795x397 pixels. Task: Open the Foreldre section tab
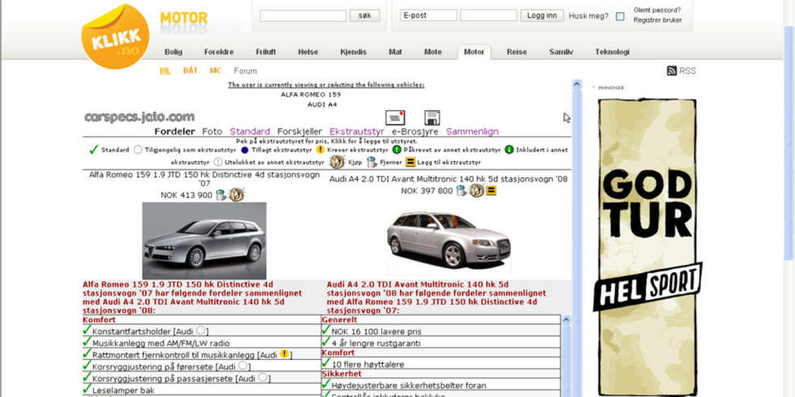(x=219, y=52)
